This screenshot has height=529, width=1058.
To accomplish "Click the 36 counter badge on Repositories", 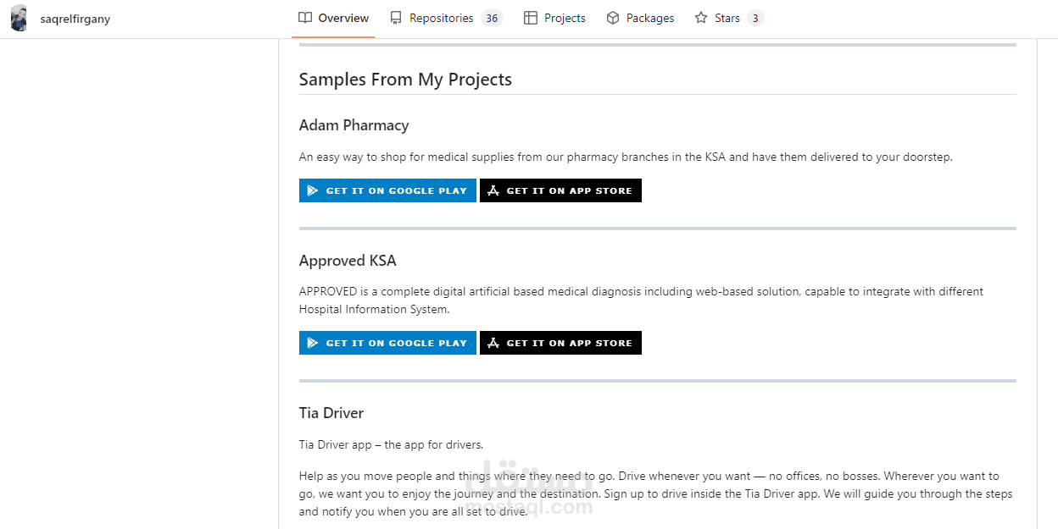I will click(492, 18).
